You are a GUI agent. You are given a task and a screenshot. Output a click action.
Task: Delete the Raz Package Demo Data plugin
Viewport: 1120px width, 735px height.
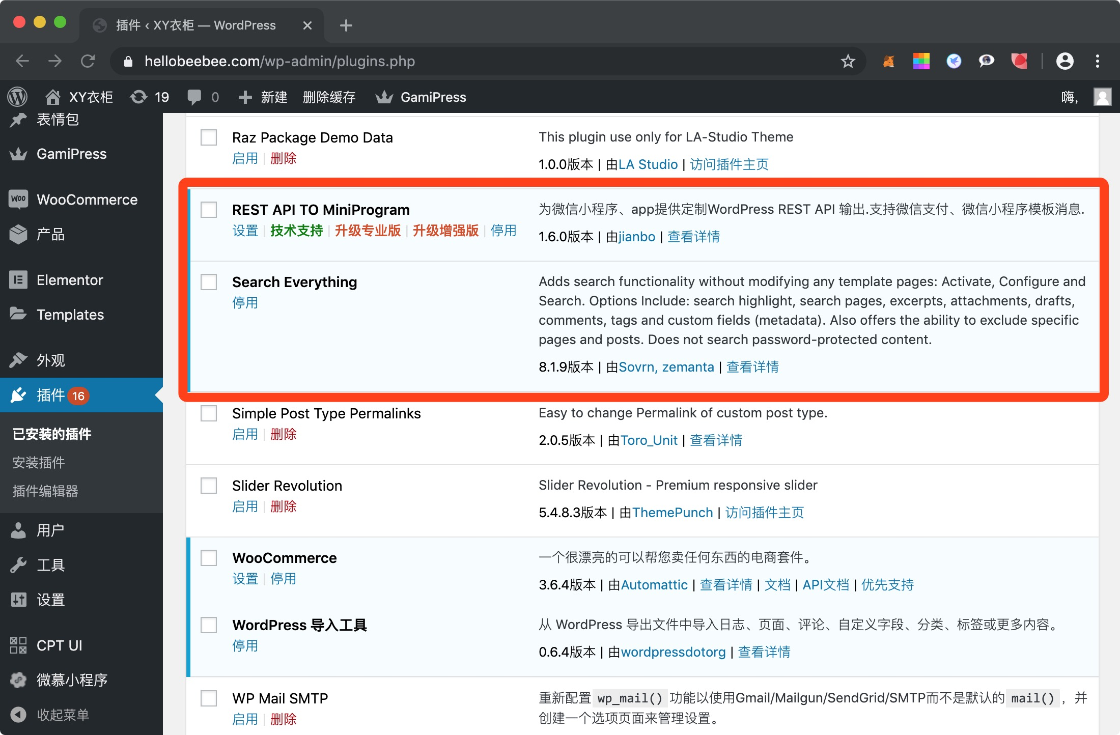click(283, 158)
